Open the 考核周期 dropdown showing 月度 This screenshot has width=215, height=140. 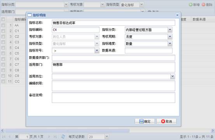pos(170,37)
